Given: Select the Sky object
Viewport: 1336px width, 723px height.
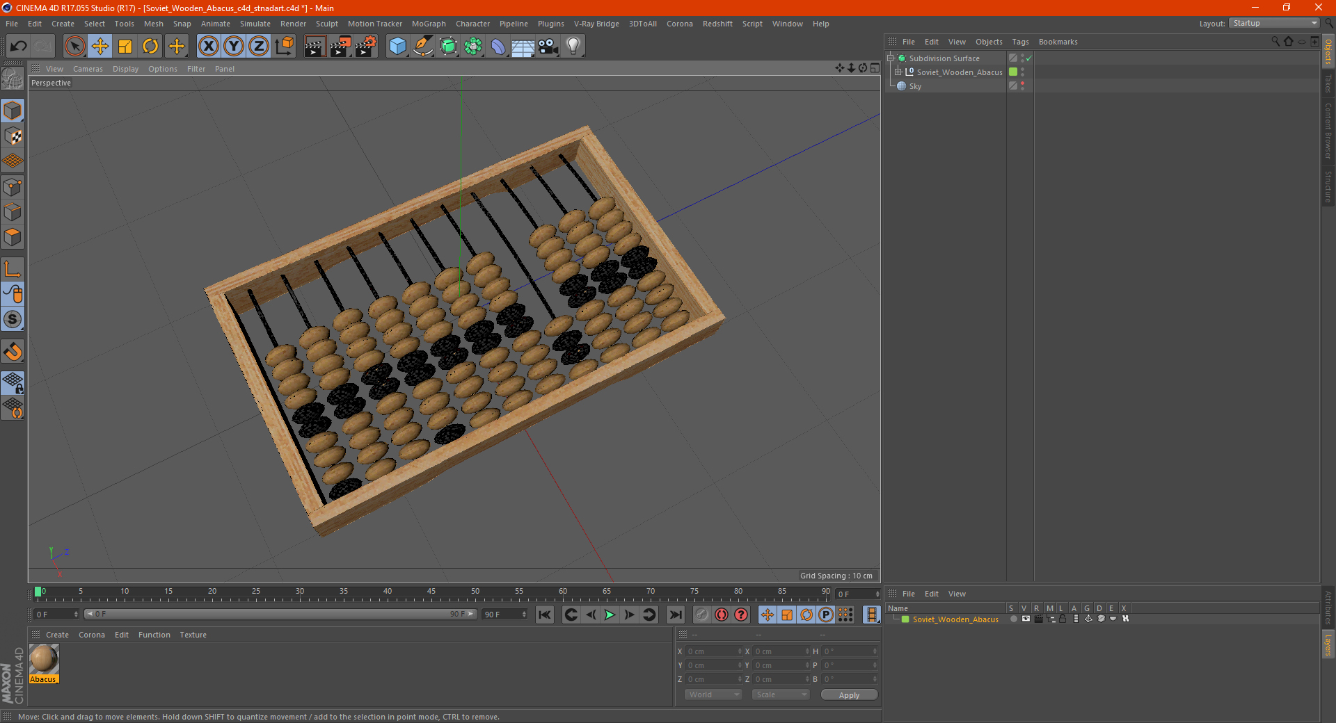Looking at the screenshot, I should pos(915,86).
